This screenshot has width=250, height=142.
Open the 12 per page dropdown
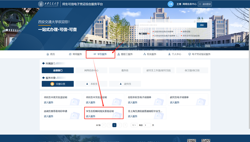134,125
